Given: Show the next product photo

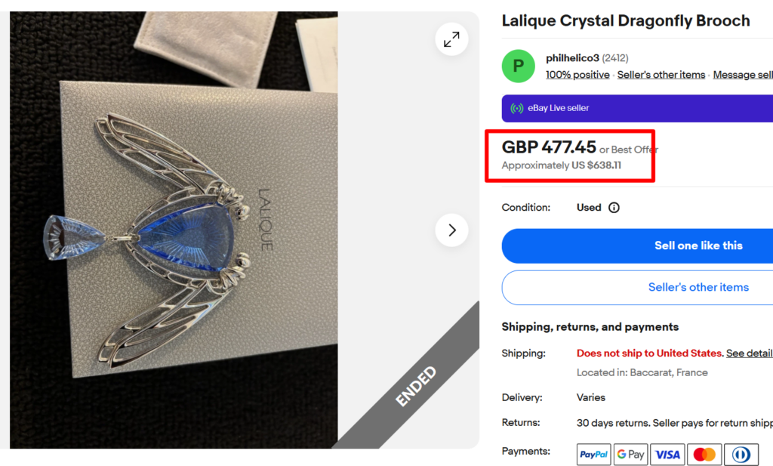Looking at the screenshot, I should pyautogui.click(x=451, y=231).
